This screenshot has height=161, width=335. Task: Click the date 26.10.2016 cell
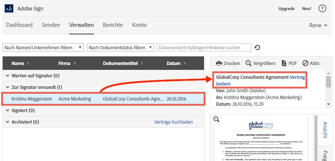click(x=176, y=99)
